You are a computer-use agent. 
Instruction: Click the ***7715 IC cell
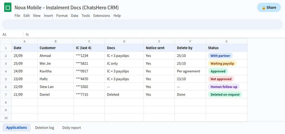point(89,94)
